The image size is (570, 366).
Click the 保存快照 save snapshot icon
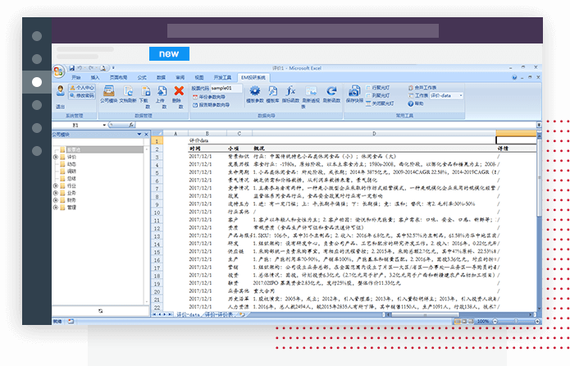[x=354, y=92]
